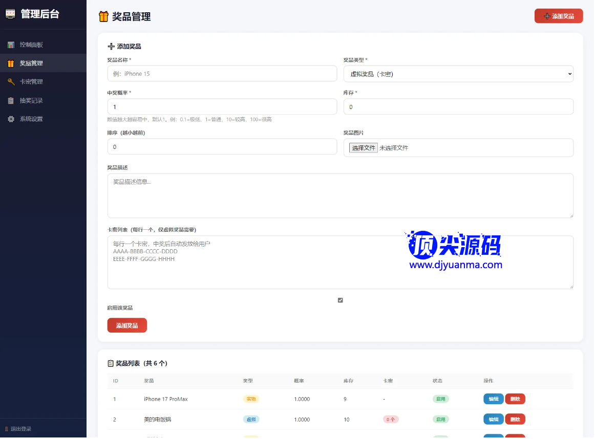Viewport: 595px width, 439px height.
Task: Click the 抽奖记录 clipboard icon
Action: 11,101
